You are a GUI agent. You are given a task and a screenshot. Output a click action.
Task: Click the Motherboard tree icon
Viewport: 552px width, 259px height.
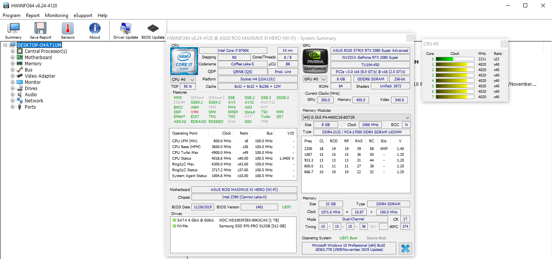point(20,57)
